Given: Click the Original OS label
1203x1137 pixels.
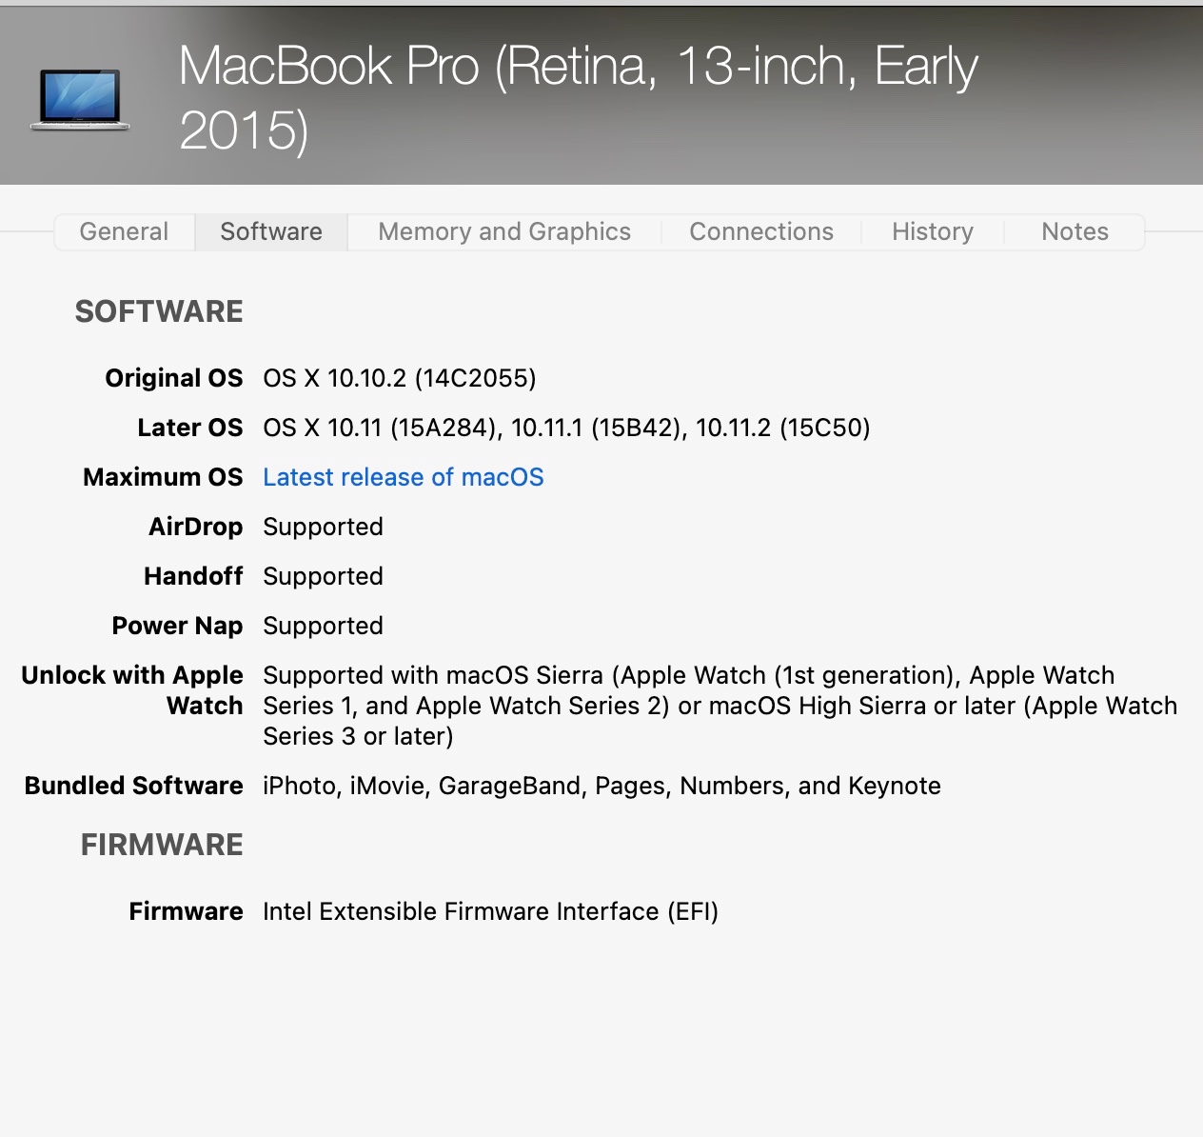Looking at the screenshot, I should tap(174, 378).
